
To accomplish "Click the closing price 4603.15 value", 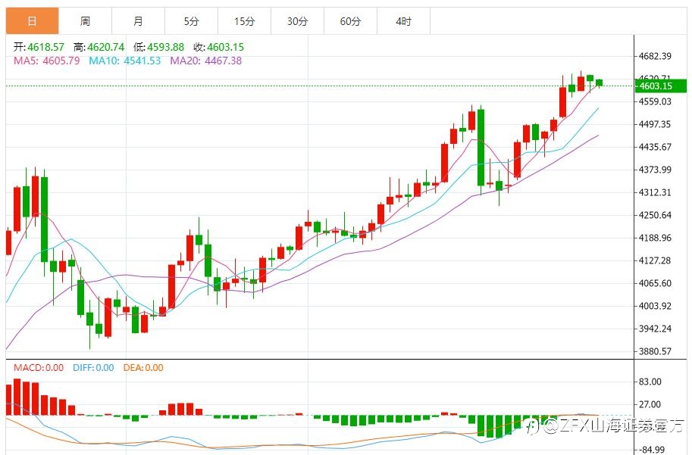I will 226,47.
